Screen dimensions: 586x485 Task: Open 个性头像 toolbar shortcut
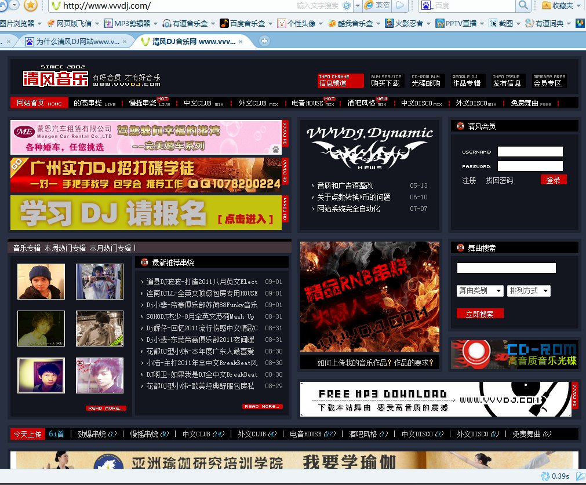pyautogui.click(x=296, y=24)
